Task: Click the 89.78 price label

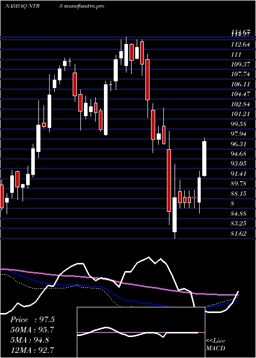Action: click(x=239, y=184)
